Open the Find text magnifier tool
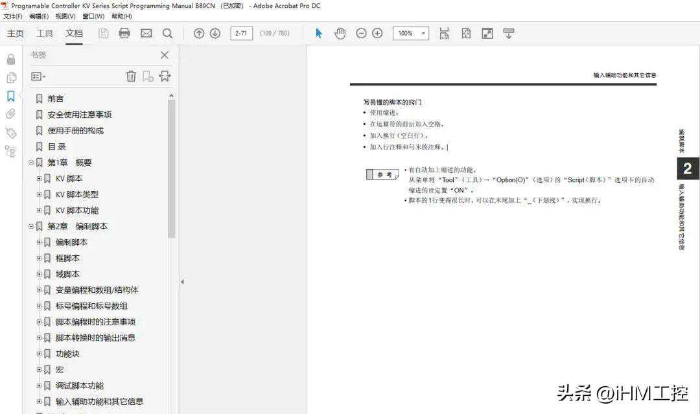 click(x=167, y=33)
